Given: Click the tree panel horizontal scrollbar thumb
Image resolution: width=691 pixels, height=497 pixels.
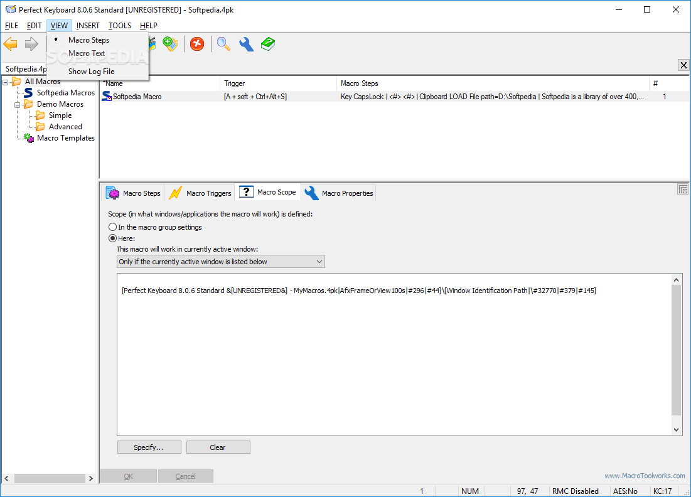Looking at the screenshot, I should [50, 478].
